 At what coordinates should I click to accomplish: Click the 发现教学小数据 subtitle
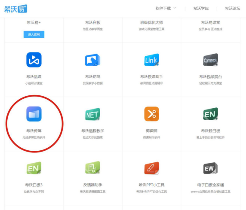point(93,83)
